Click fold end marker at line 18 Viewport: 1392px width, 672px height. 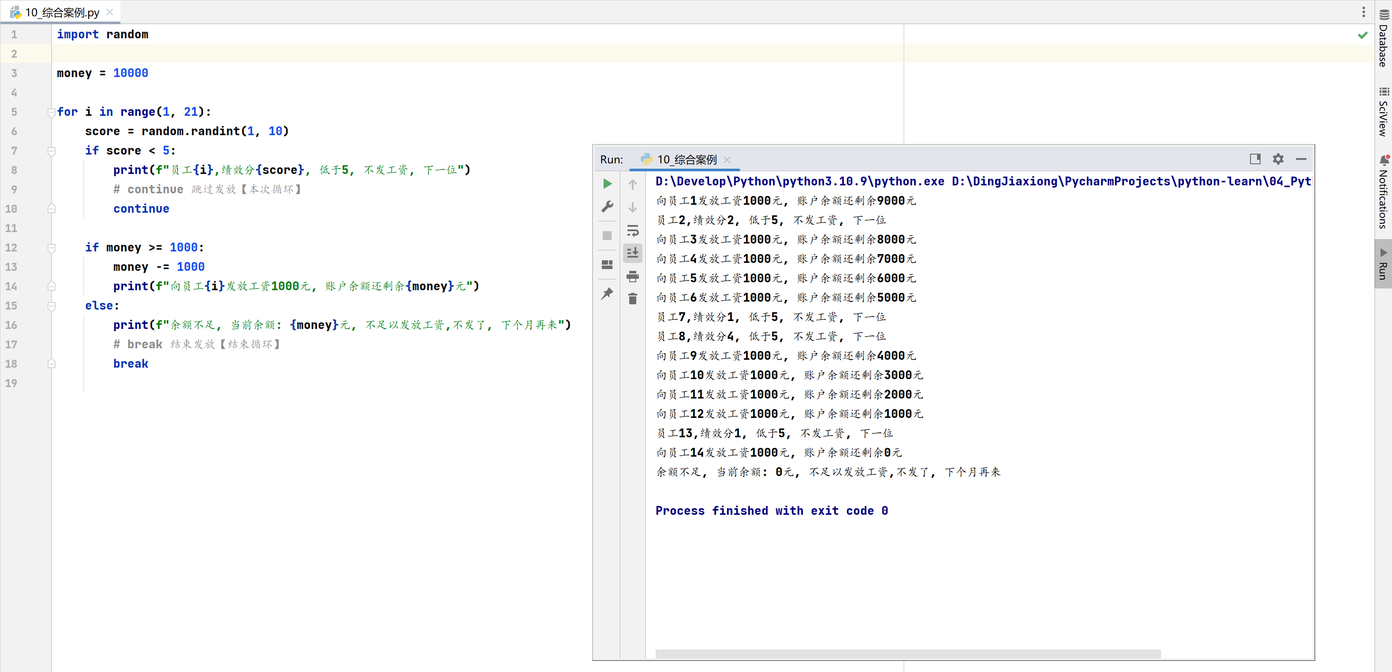[x=51, y=364]
